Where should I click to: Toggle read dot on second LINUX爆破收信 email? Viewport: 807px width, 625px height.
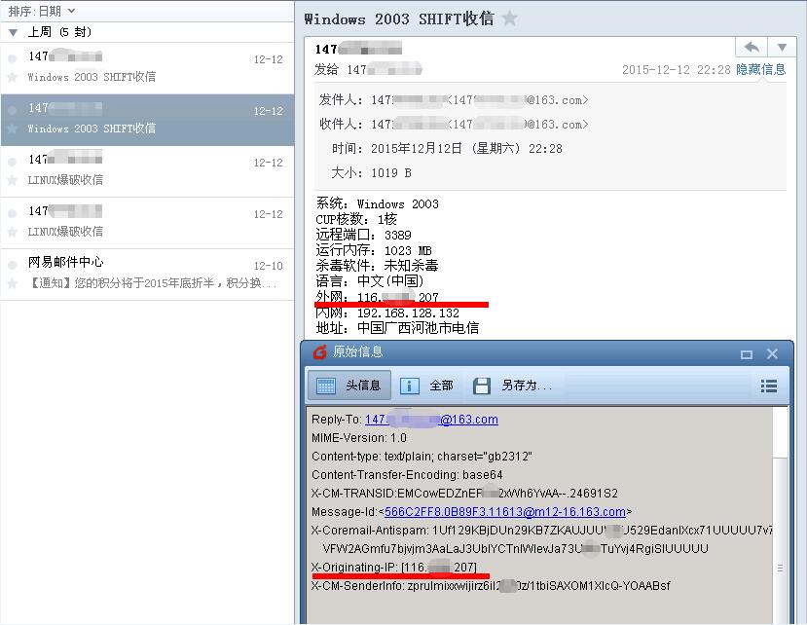tap(13, 213)
